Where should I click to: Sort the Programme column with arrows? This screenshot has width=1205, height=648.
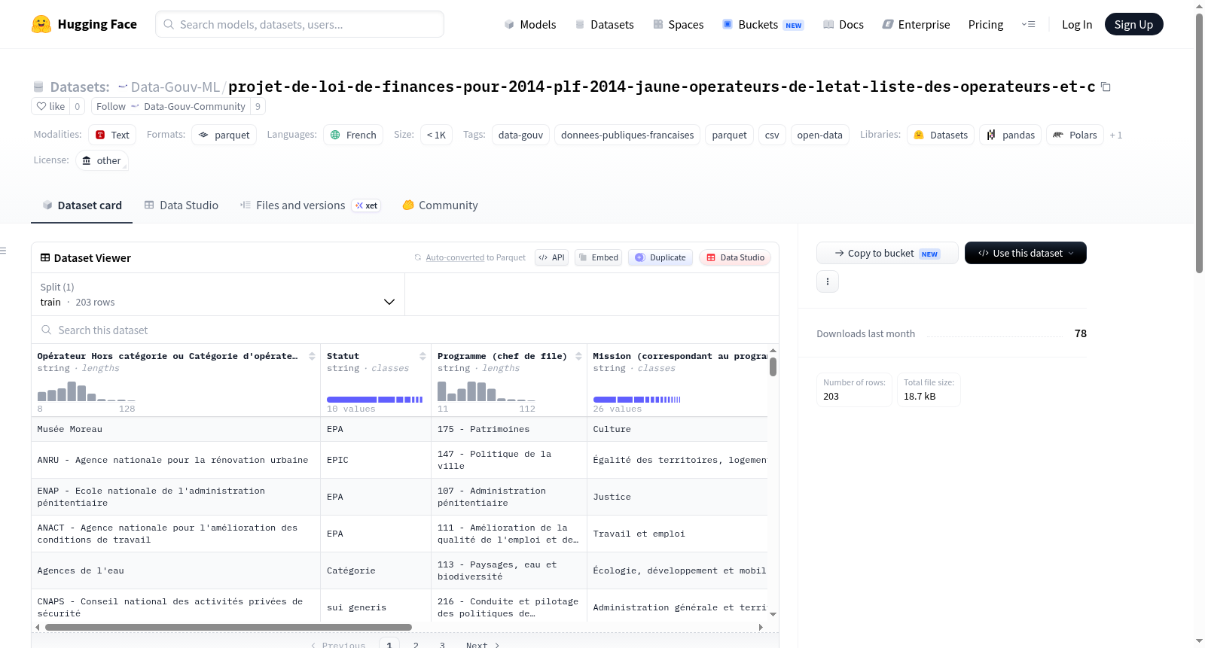point(578,356)
